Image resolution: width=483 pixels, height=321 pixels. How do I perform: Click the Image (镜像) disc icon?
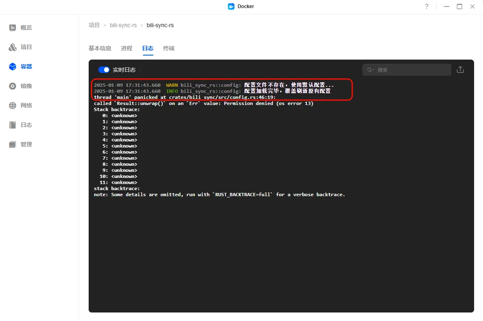click(x=13, y=86)
